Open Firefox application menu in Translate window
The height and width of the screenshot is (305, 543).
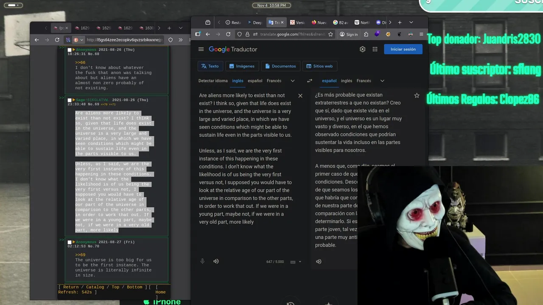[421, 34]
